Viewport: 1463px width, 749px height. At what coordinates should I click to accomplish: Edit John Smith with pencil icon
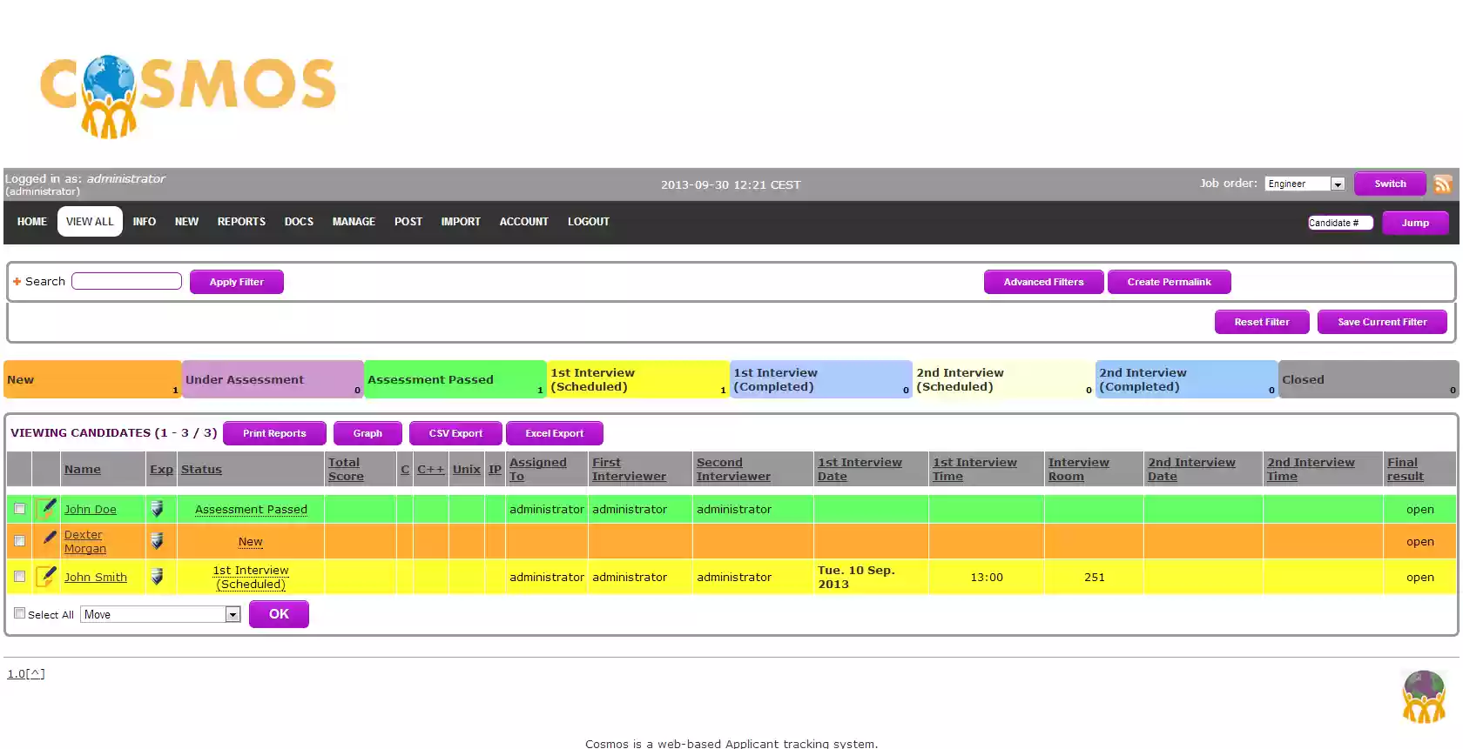(x=47, y=576)
